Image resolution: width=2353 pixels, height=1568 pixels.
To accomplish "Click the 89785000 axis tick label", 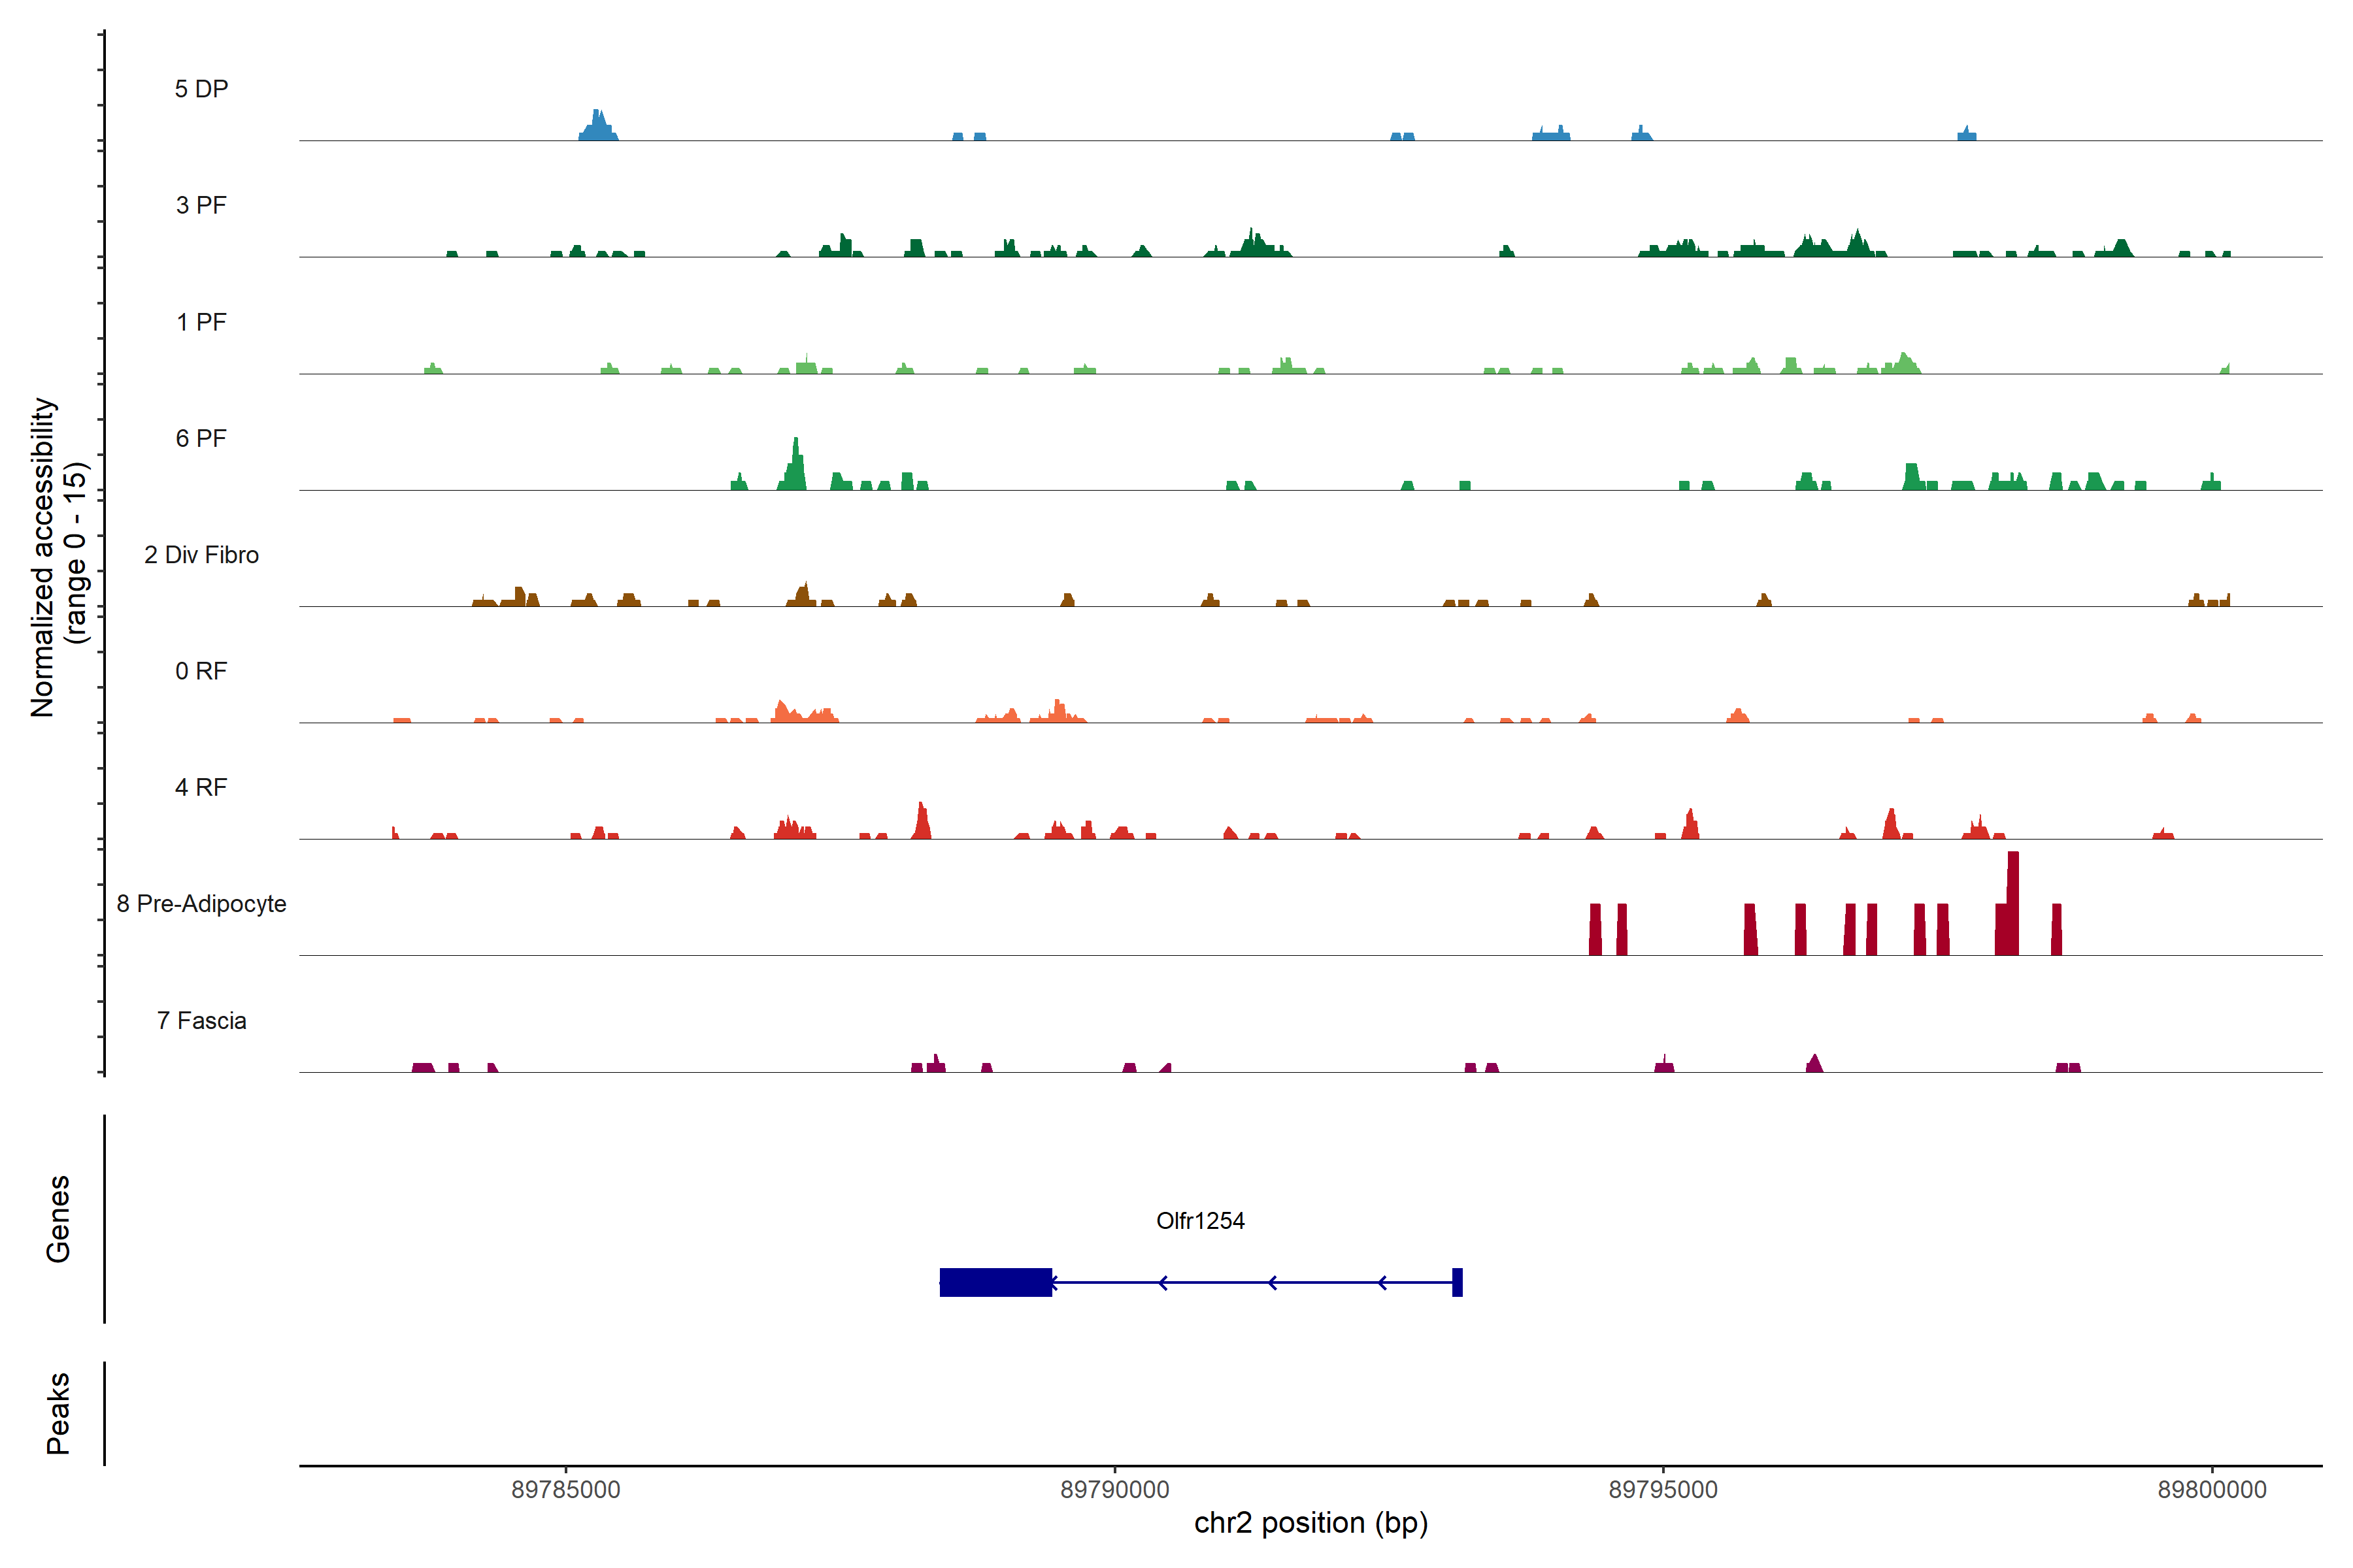I will pyautogui.click(x=565, y=1490).
